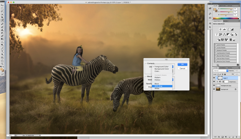Image resolution: width=241 pixels, height=139 pixels.
Task: Add a Color Balance adjustment
Action: click(224, 34)
